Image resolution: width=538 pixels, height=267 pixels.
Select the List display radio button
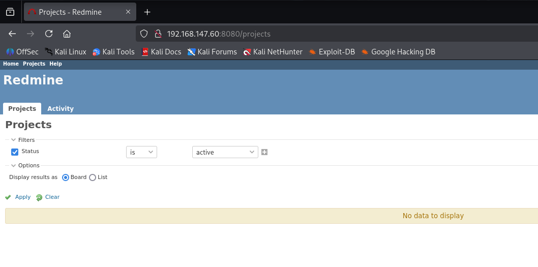pos(93,177)
